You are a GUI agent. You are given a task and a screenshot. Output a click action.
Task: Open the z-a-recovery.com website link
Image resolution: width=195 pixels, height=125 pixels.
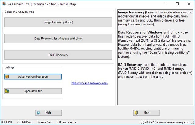coord(89,83)
